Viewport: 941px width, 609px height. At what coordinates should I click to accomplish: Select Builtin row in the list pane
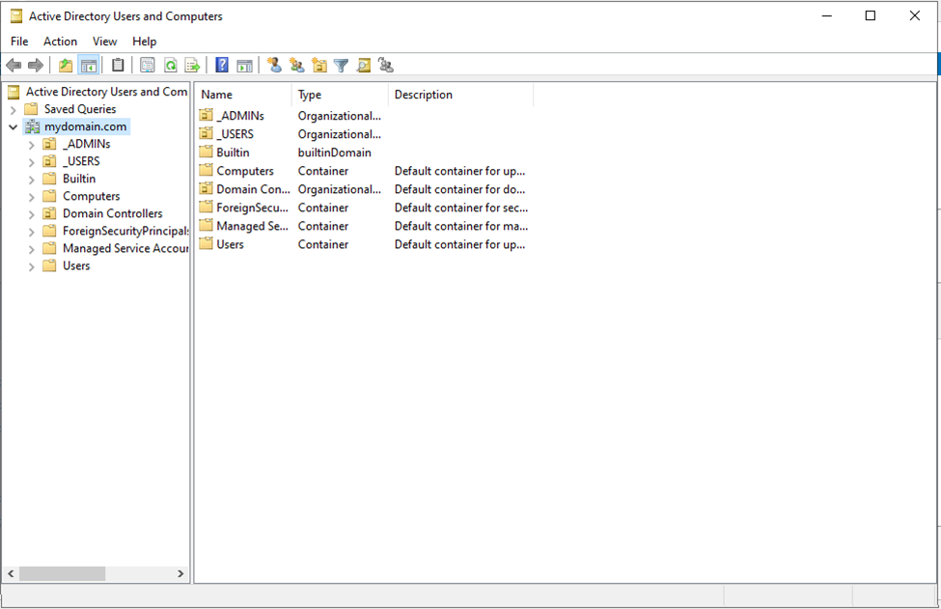[364, 152]
